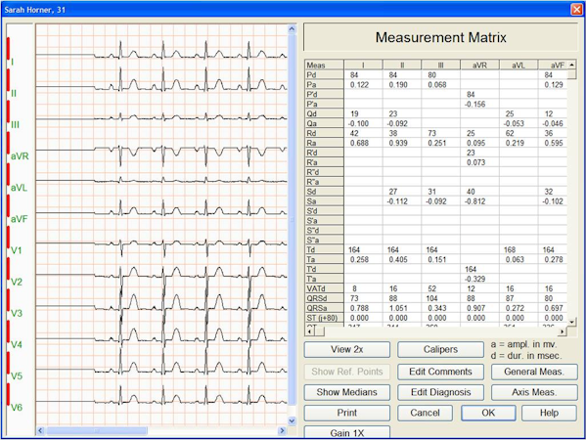Image resolution: width=586 pixels, height=440 pixels.
Task: Confirm with the OK button
Action: 488,413
